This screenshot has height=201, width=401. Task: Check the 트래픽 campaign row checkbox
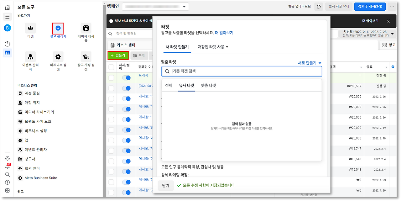[x=111, y=77]
